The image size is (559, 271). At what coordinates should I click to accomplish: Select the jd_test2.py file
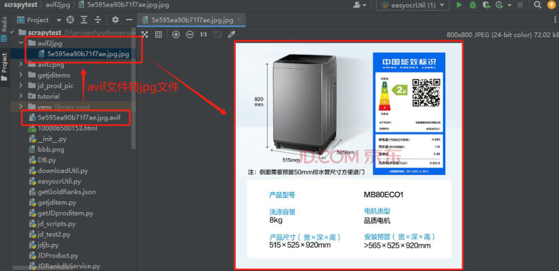coord(54,235)
